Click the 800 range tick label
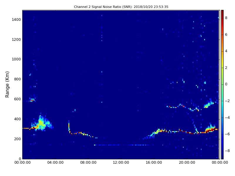235x176 pixels. coord(17,79)
